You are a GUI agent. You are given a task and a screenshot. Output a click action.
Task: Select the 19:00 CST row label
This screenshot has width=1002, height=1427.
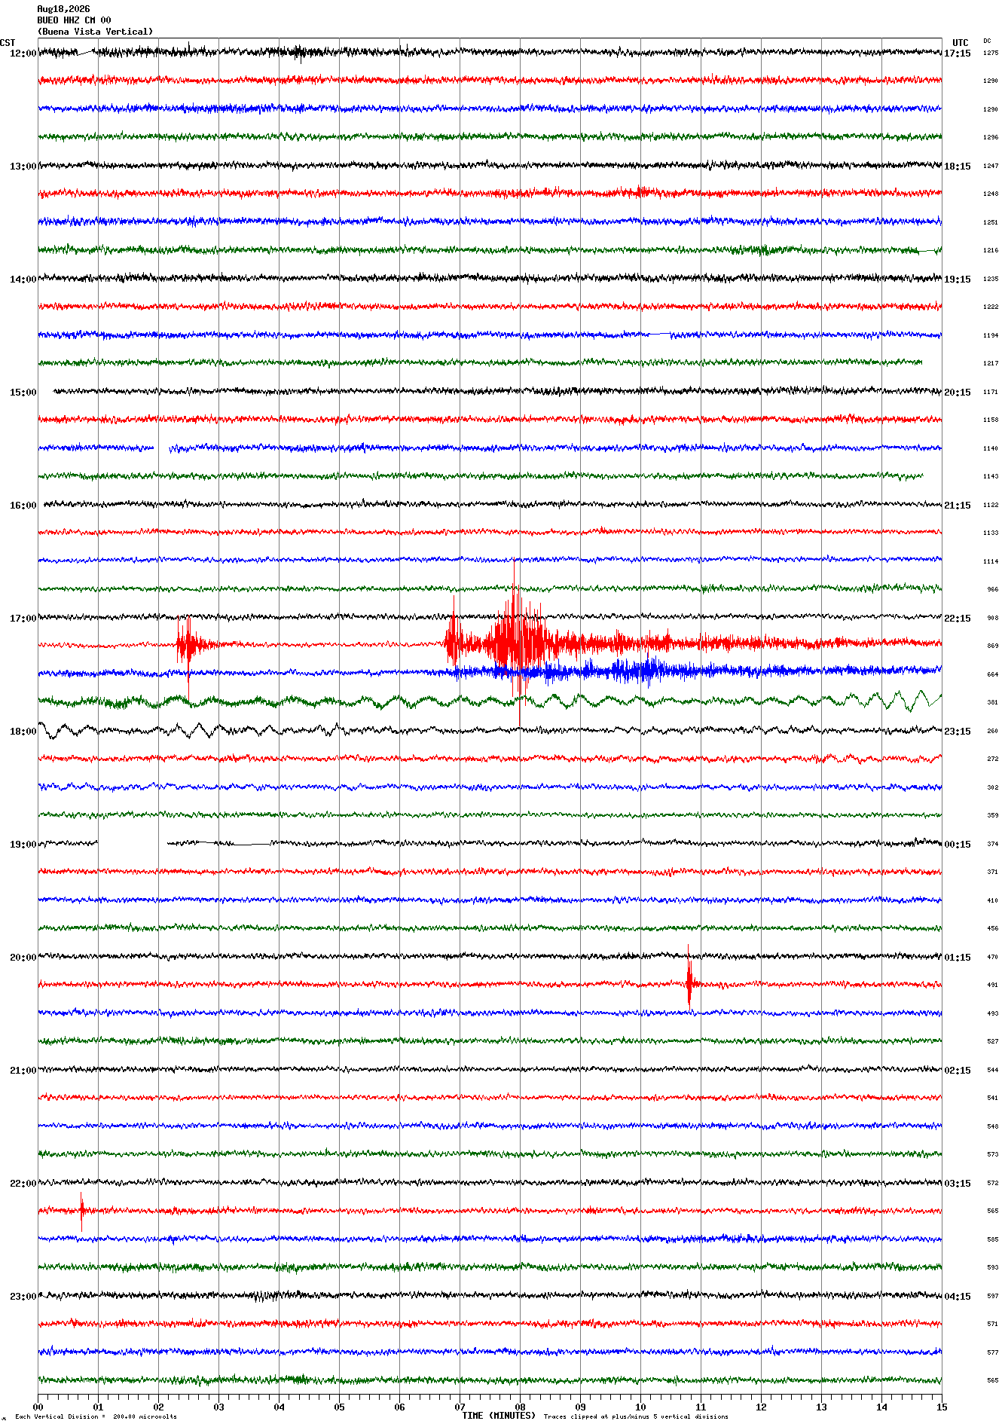(23, 845)
